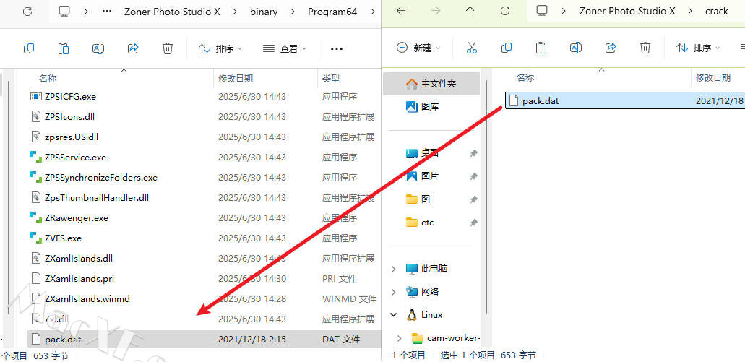Show hidden path ellipsis in left address bar
The width and height of the screenshot is (745, 362).
[107, 12]
